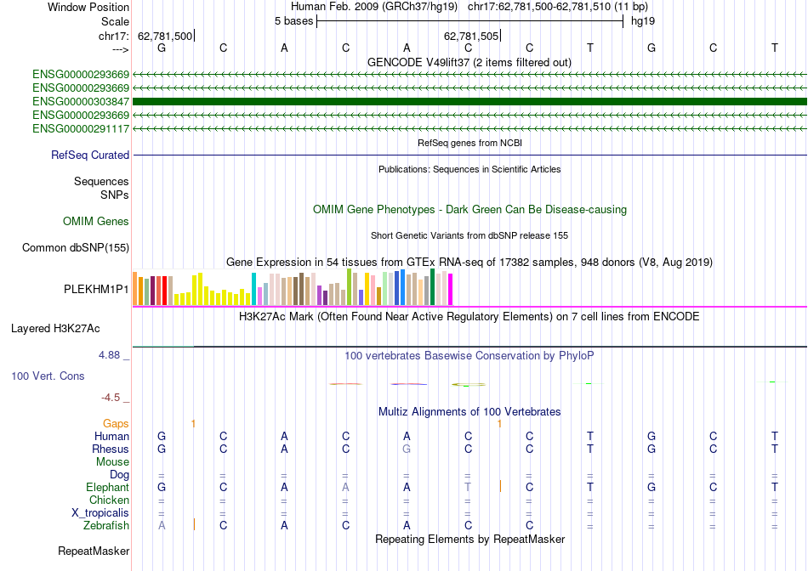Click Short Genetic Variants dbSNP title
808x571 pixels.
click(469, 235)
